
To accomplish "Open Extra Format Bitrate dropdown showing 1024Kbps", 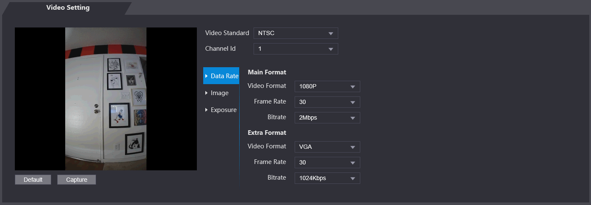I will [x=327, y=178].
